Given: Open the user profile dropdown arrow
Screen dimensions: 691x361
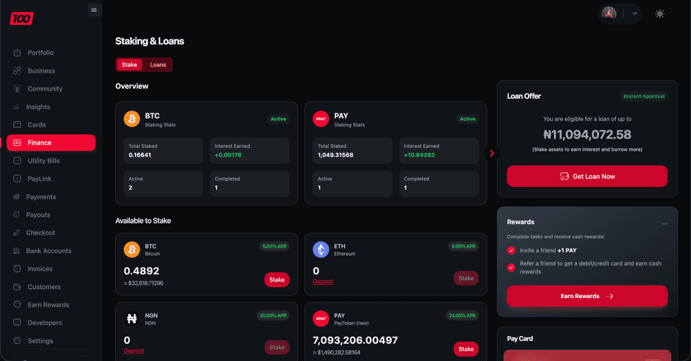Looking at the screenshot, I should (634, 14).
